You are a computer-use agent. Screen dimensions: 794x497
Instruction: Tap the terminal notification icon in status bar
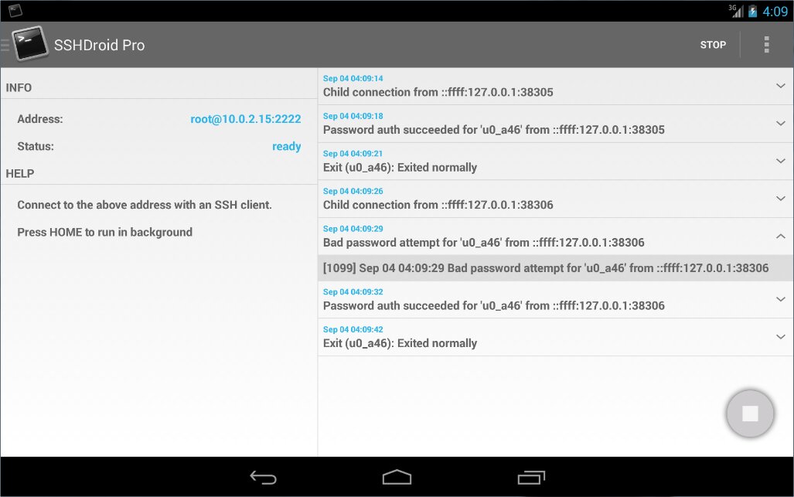pos(15,11)
